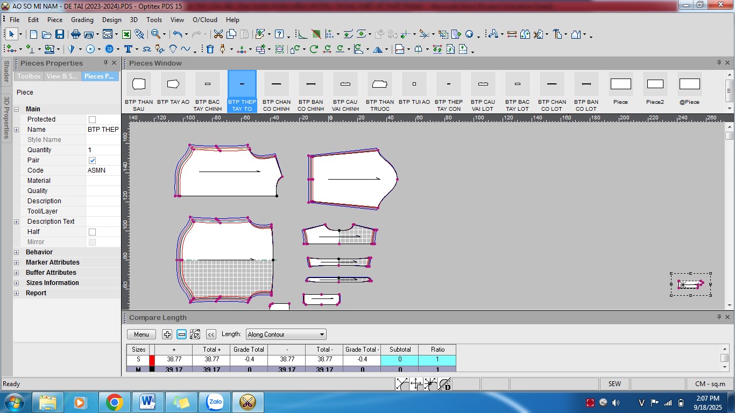The height and width of the screenshot is (413, 735).
Task: Switch to the Toolbox tab
Action: pos(29,76)
